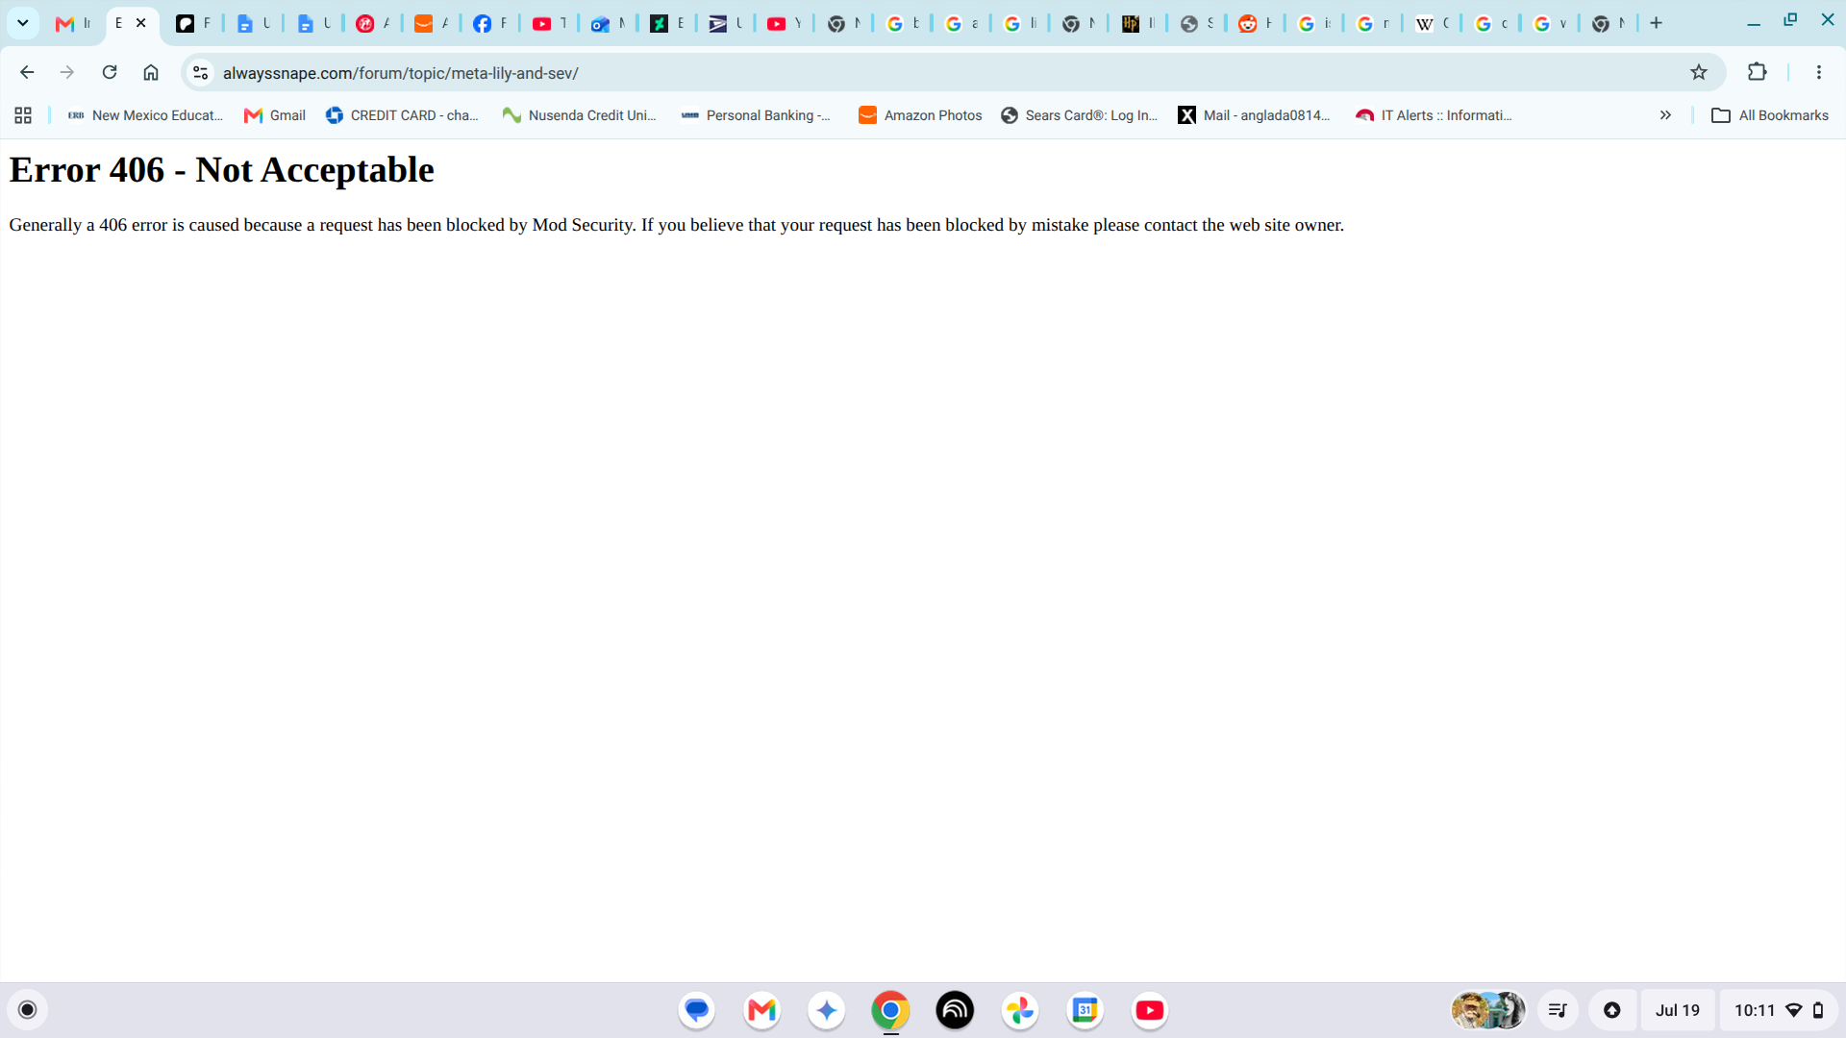Switch to the Facebook tab

(489, 23)
